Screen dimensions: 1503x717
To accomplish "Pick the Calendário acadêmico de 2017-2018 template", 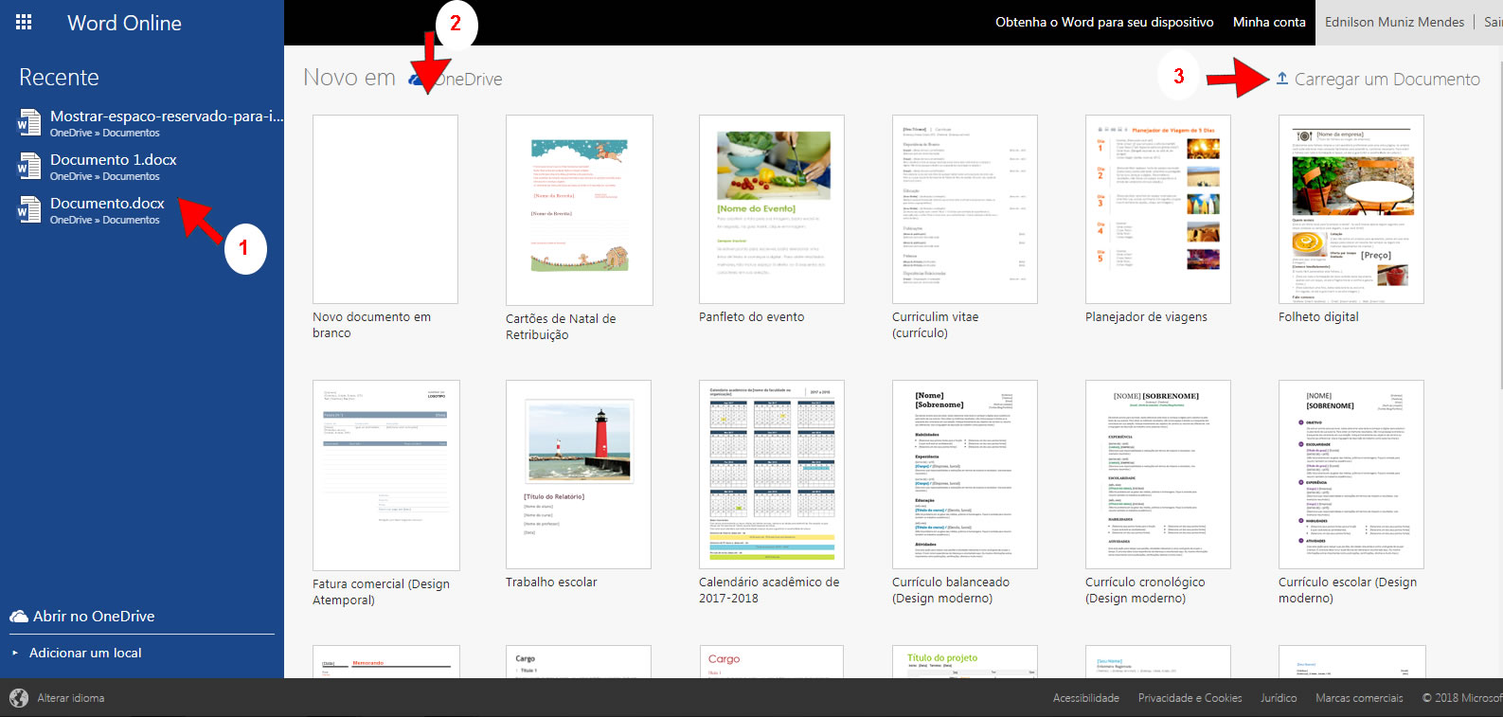I will click(x=772, y=475).
